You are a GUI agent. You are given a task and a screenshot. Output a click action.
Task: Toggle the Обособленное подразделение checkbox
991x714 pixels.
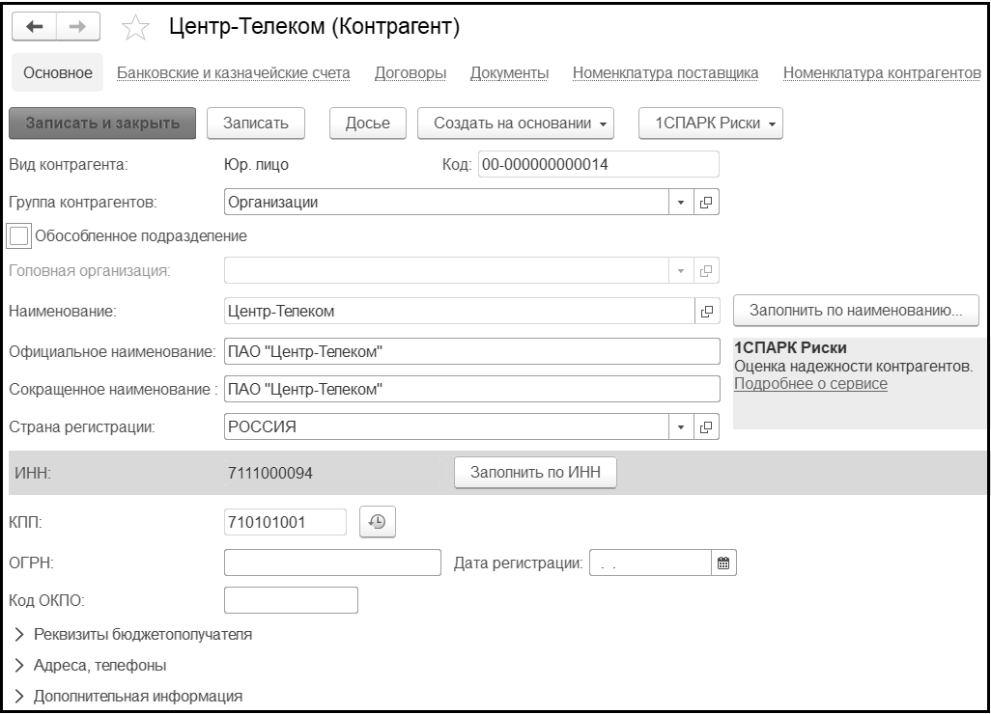click(19, 236)
